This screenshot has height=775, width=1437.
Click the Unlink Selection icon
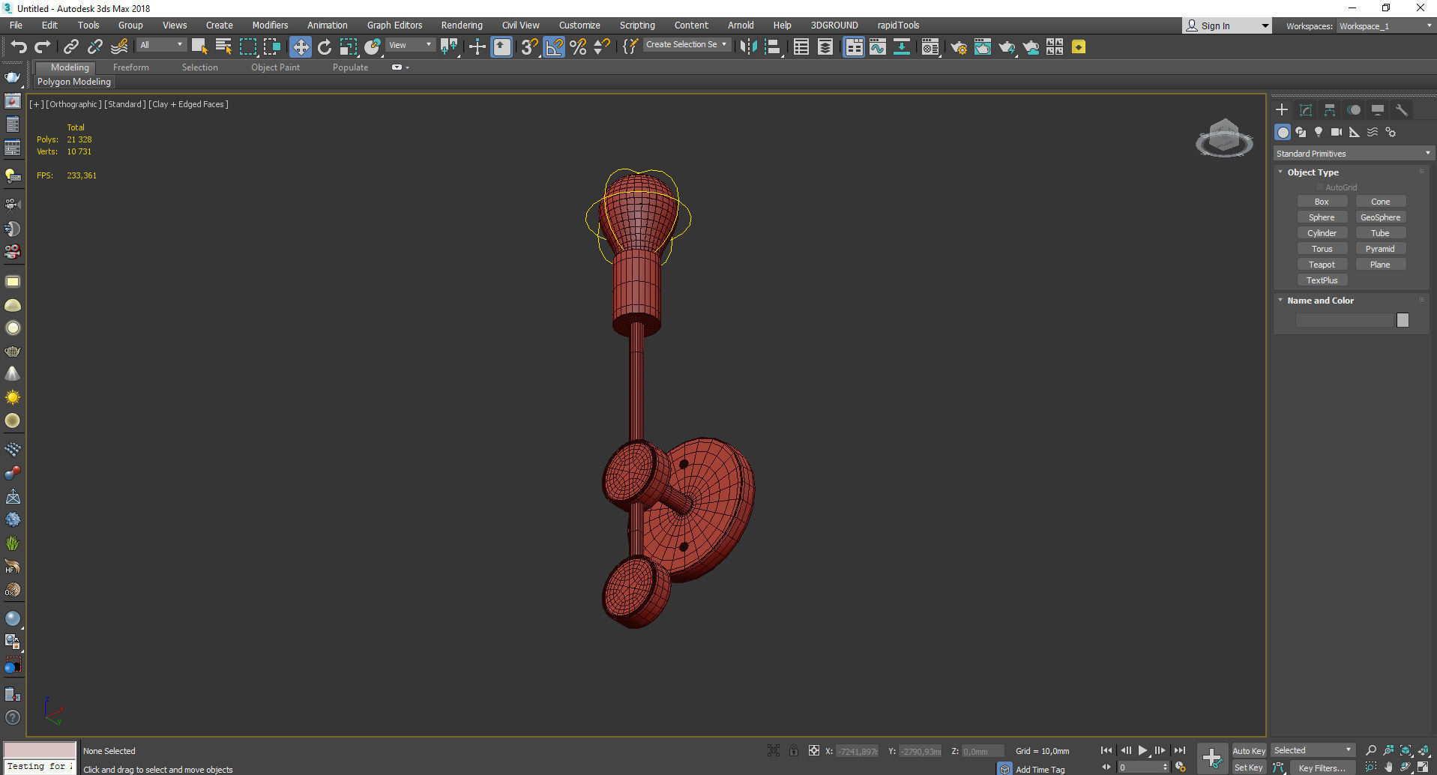pyautogui.click(x=94, y=47)
